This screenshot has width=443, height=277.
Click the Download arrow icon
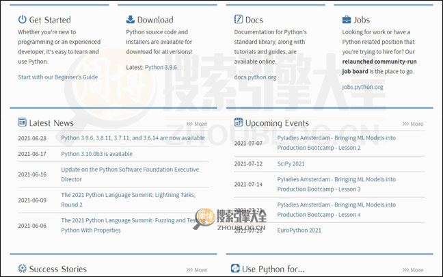(131, 20)
